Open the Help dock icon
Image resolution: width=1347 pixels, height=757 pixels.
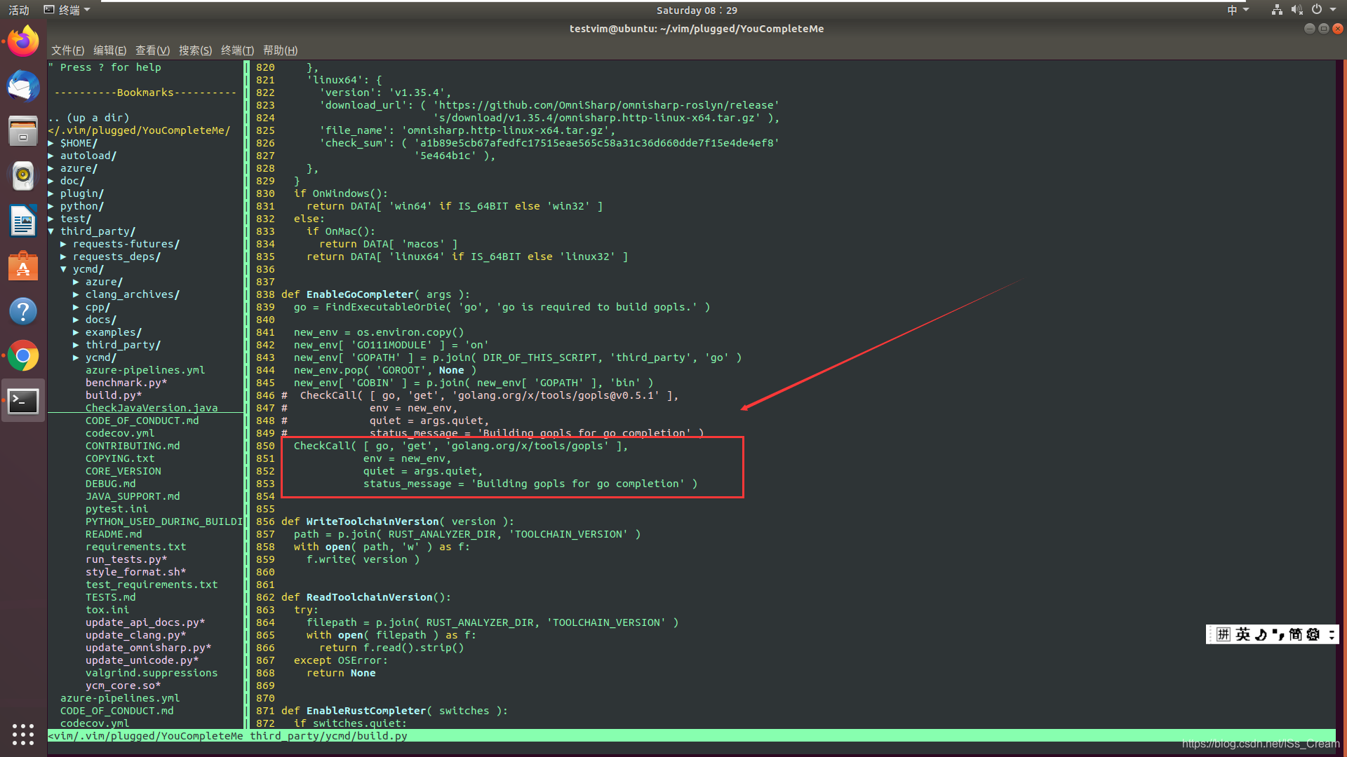pos(23,311)
